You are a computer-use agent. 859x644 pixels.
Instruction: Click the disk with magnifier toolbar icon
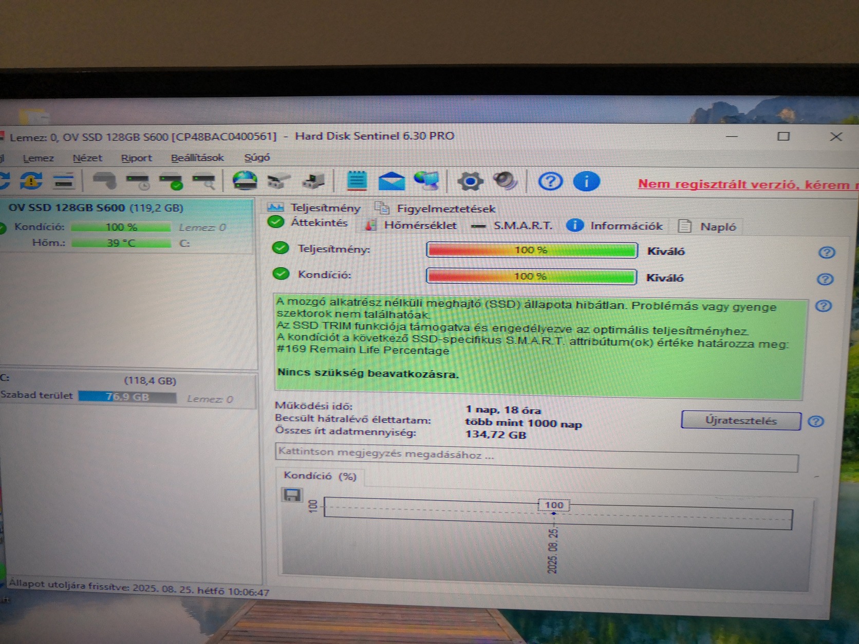[204, 181]
